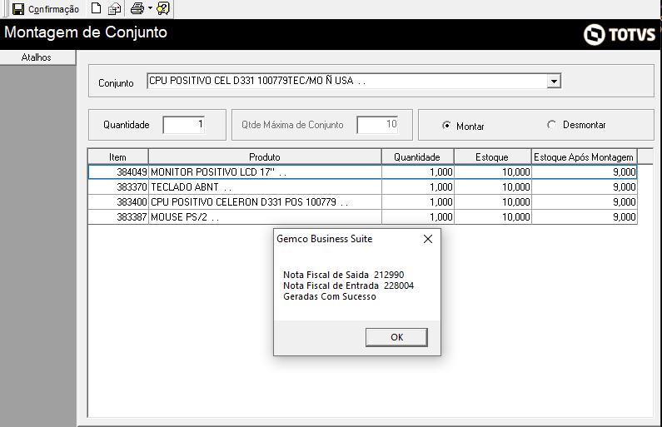Click the Quantidade column header in the grid

pos(417,157)
